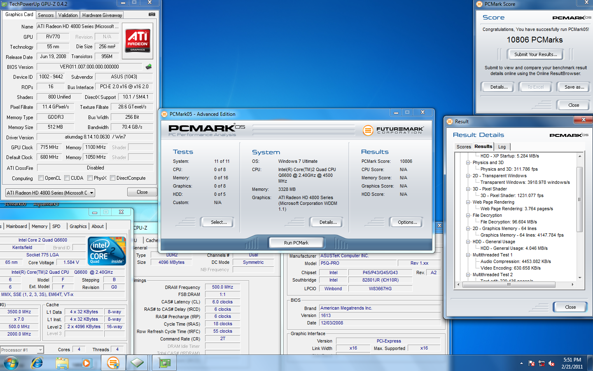Open the GPU selector dropdown in GPU-Z
This screenshot has width=593, height=371.
[50, 193]
